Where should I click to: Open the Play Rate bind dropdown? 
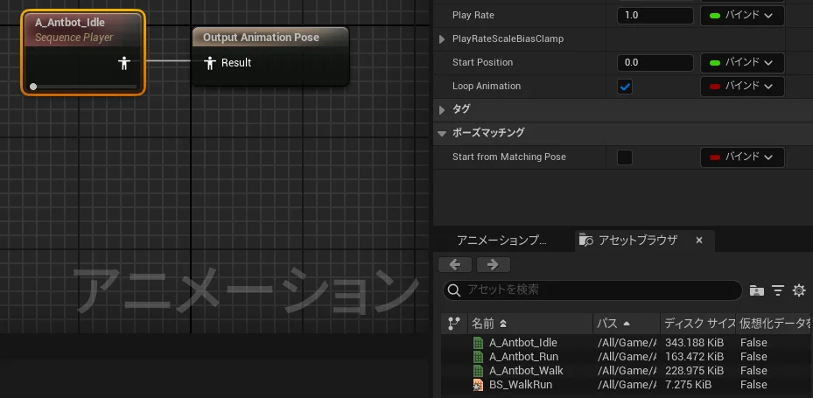coord(742,16)
